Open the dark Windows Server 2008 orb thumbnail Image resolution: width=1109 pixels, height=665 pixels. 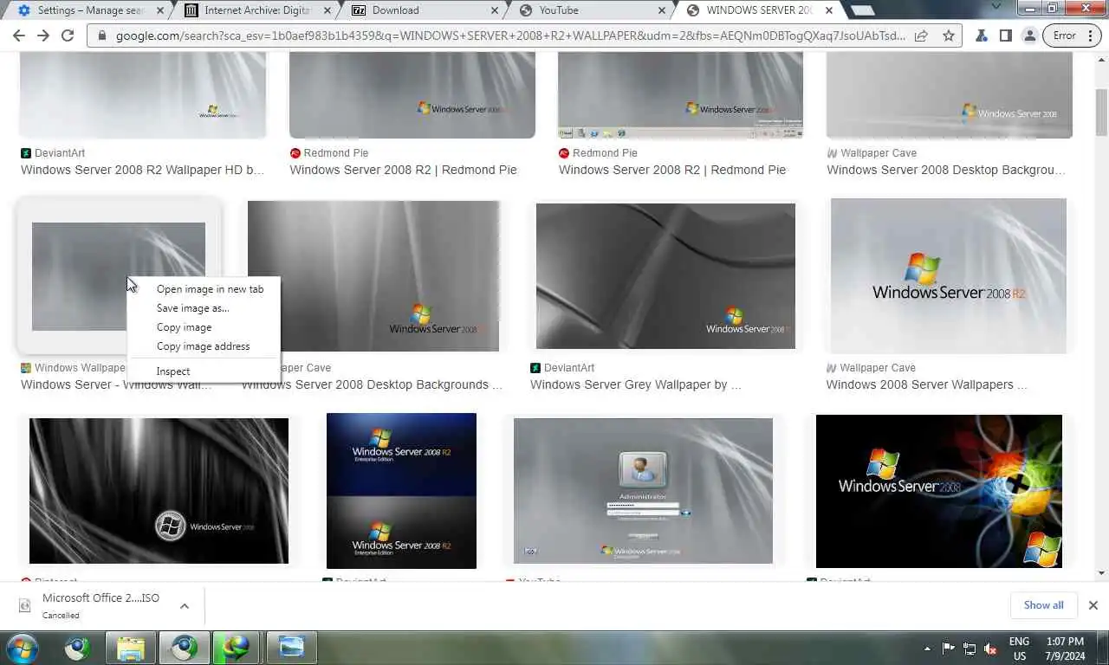coord(159,491)
